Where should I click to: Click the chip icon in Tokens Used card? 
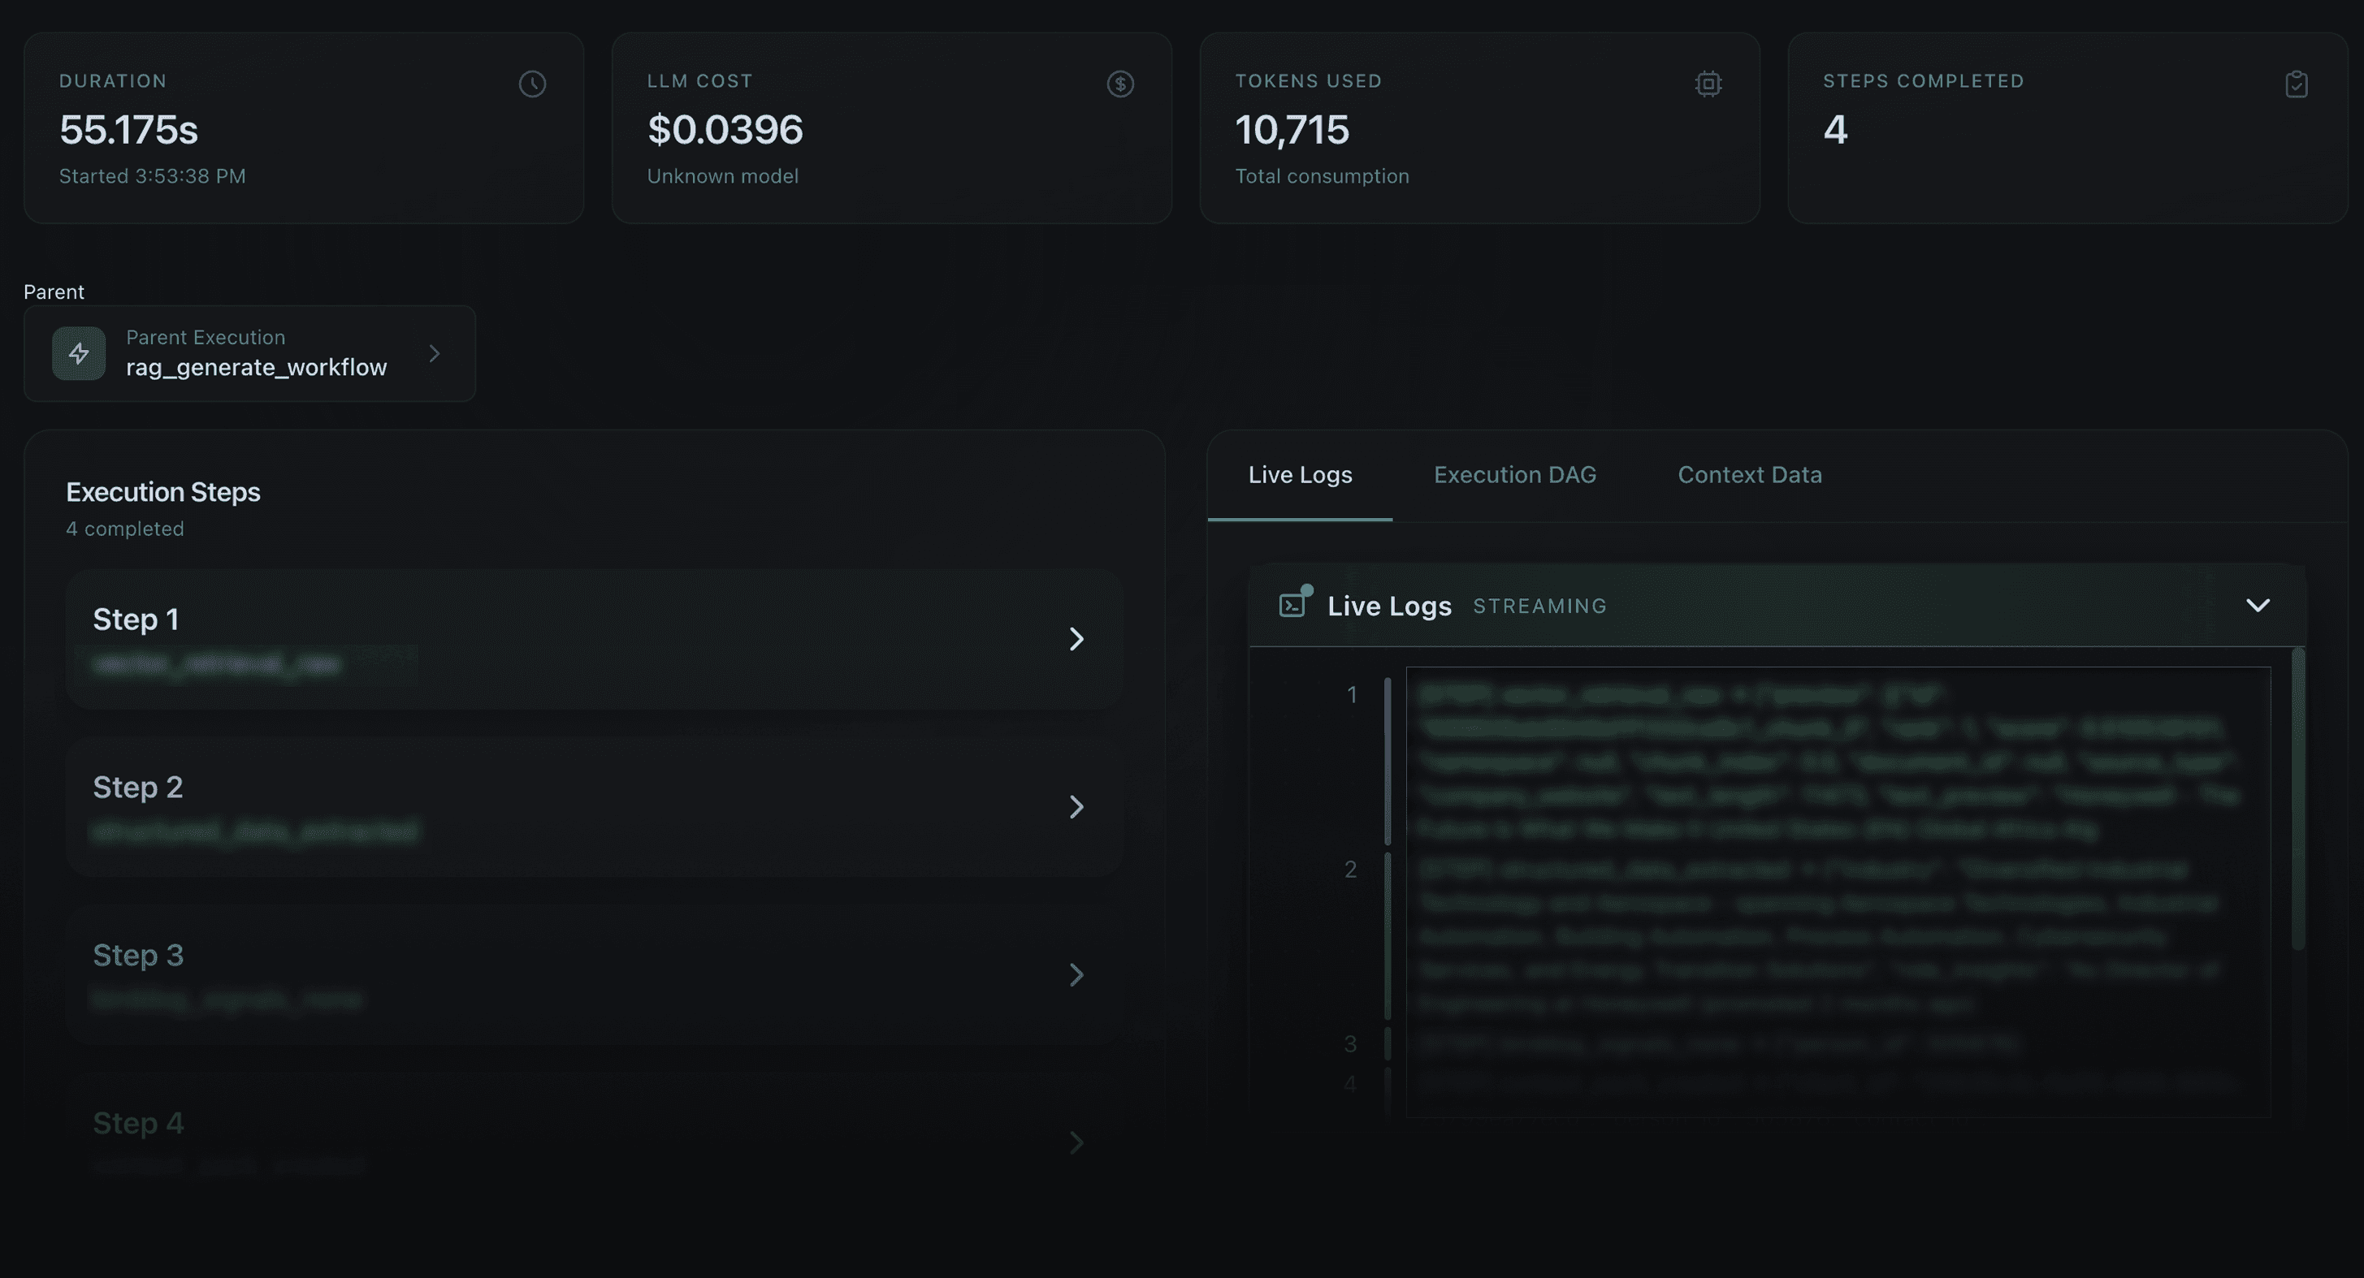point(1708,84)
